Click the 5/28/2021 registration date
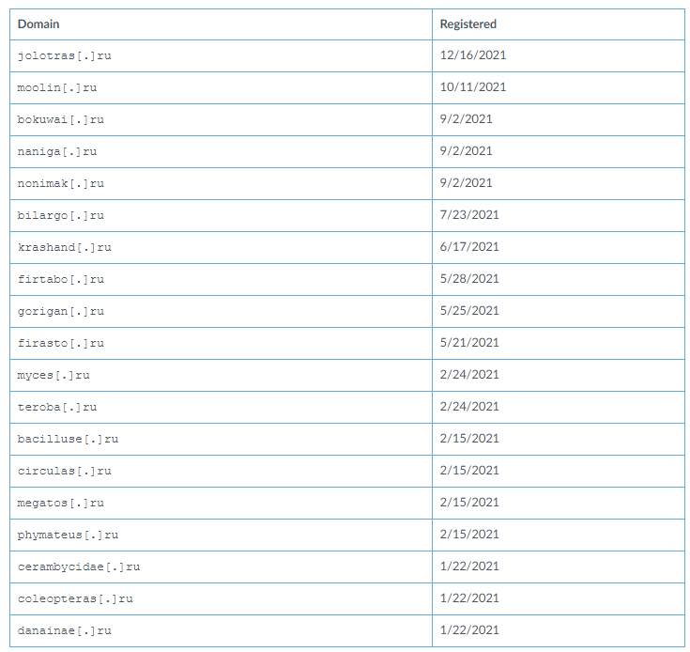Image resolution: width=690 pixels, height=652 pixels. point(469,279)
